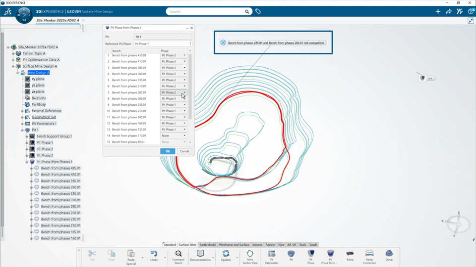
Task: Open Command Search tool
Action: click(x=178, y=257)
